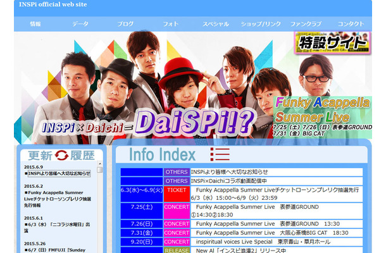Visit the ファンクラブ page
The width and height of the screenshot is (386, 253).
(x=306, y=24)
